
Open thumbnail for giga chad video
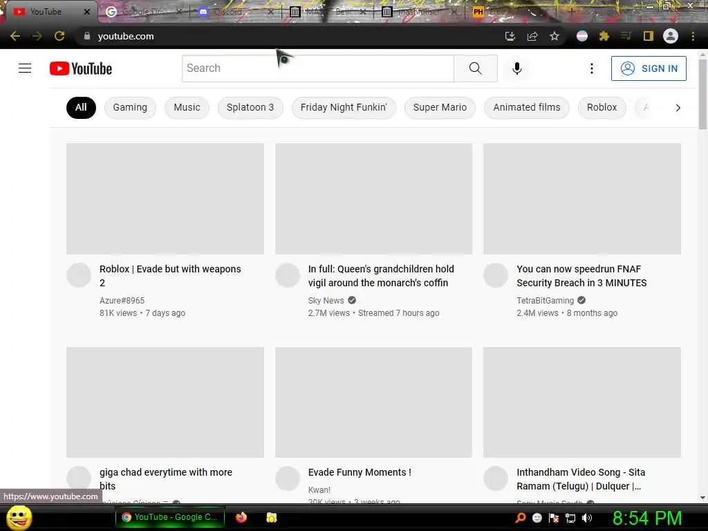pyautogui.click(x=165, y=402)
